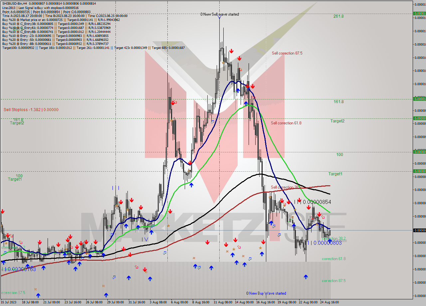
Task: Click the '11 Aug 08:00' time axis label
Action: [x=223, y=302]
